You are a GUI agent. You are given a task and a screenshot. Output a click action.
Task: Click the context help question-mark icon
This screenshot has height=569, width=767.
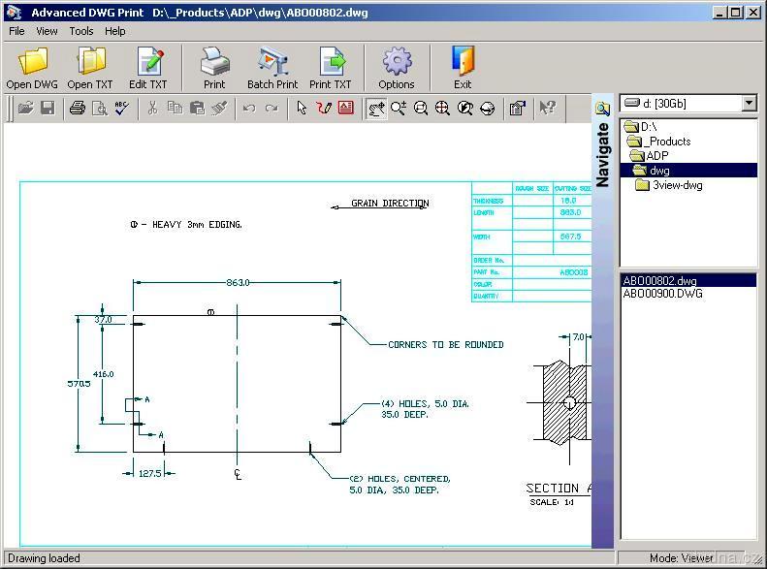click(x=547, y=109)
